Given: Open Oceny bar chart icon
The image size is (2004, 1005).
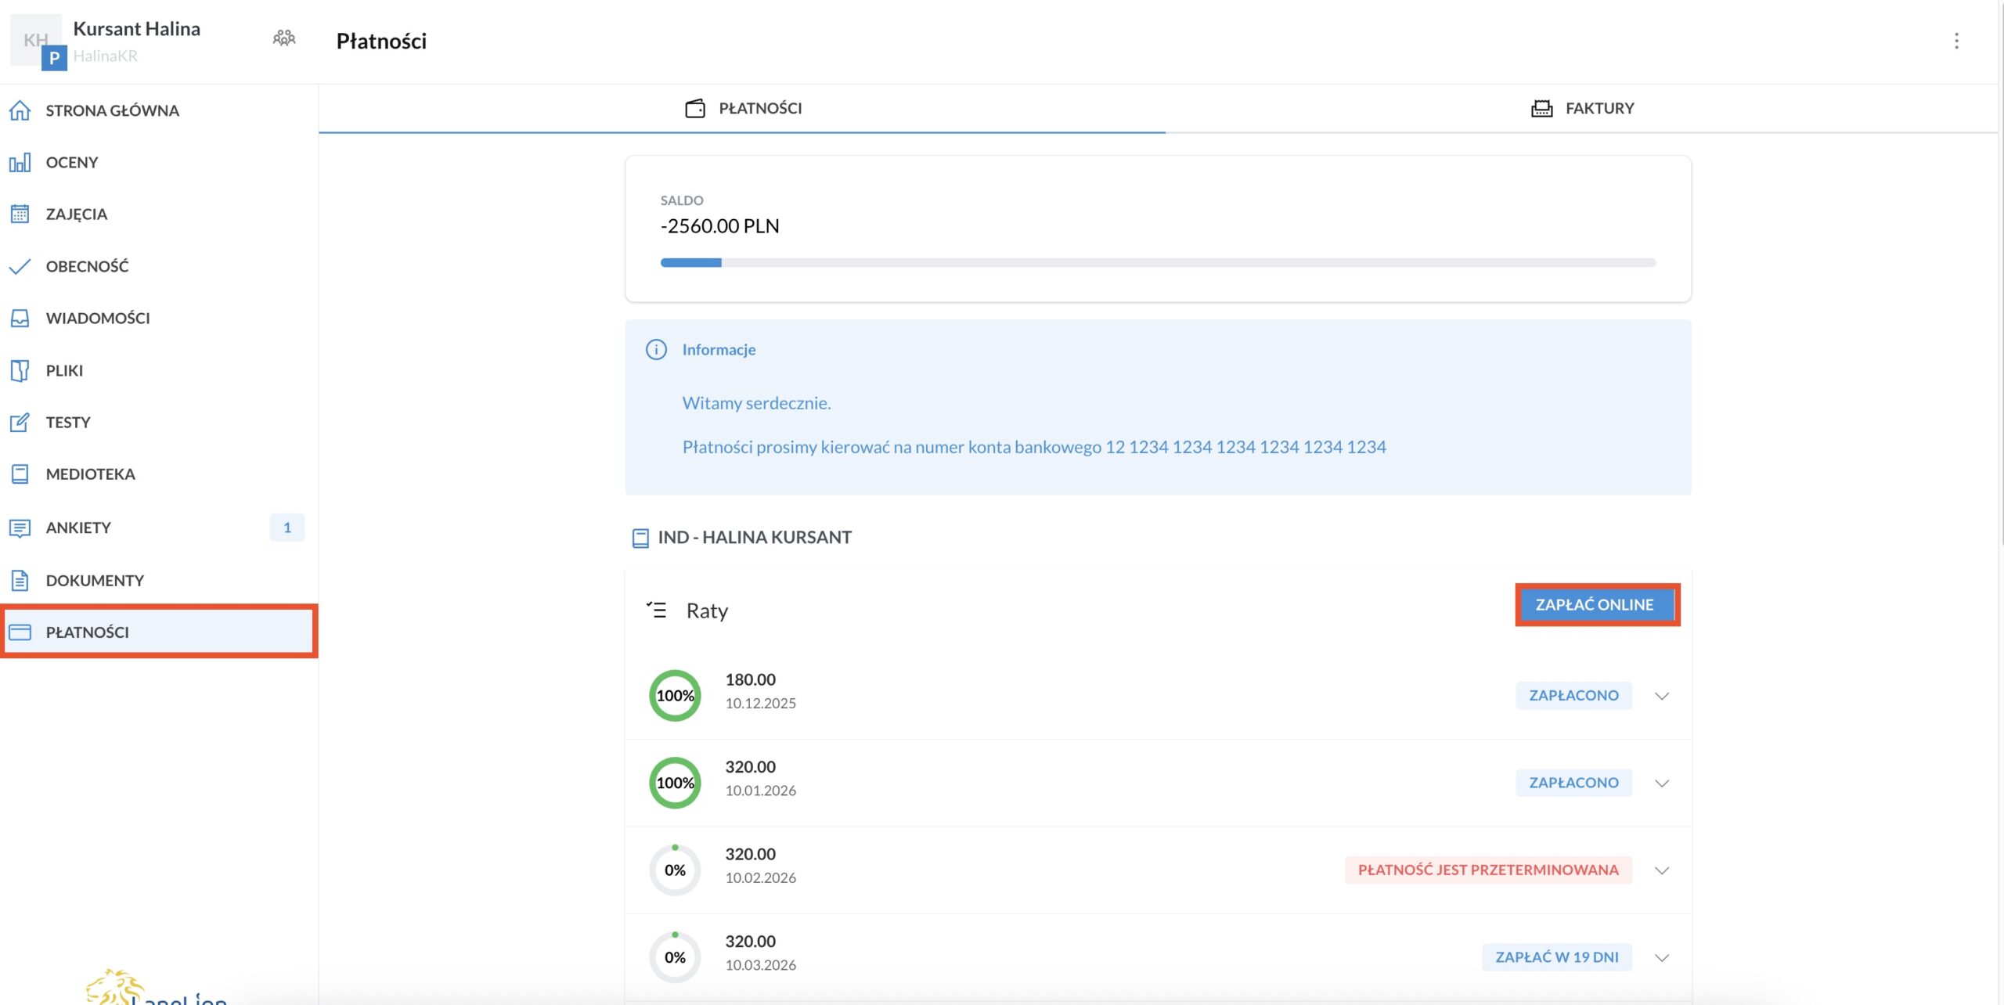Looking at the screenshot, I should click(x=20, y=163).
